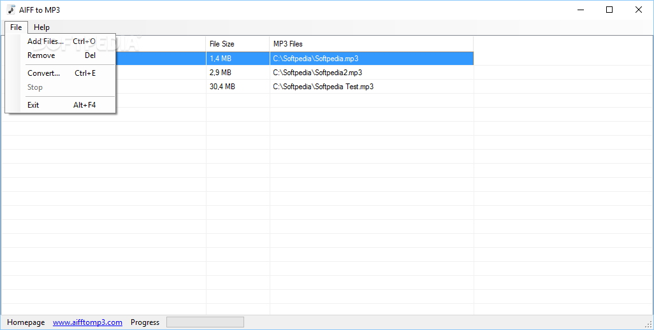Click the greyed-out Stop menu entry
Screen dimensions: 654x330
coord(61,87)
